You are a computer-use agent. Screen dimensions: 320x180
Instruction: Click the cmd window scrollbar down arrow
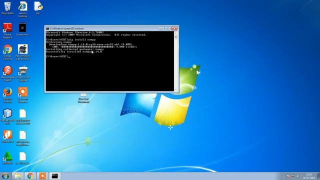click(175, 89)
